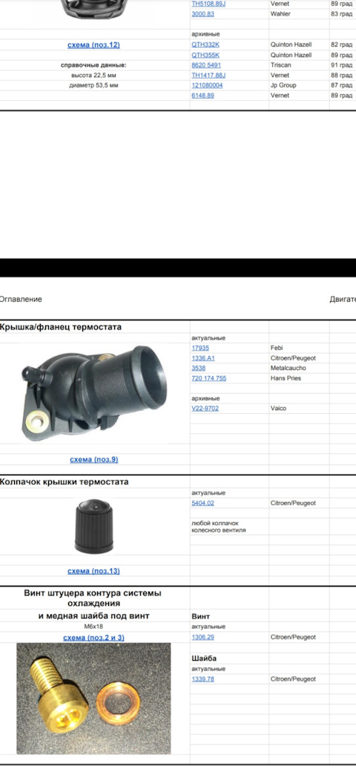The height and width of the screenshot is (772, 356).
Task: Click Vernet part number 6148.89
Action: [x=203, y=96]
